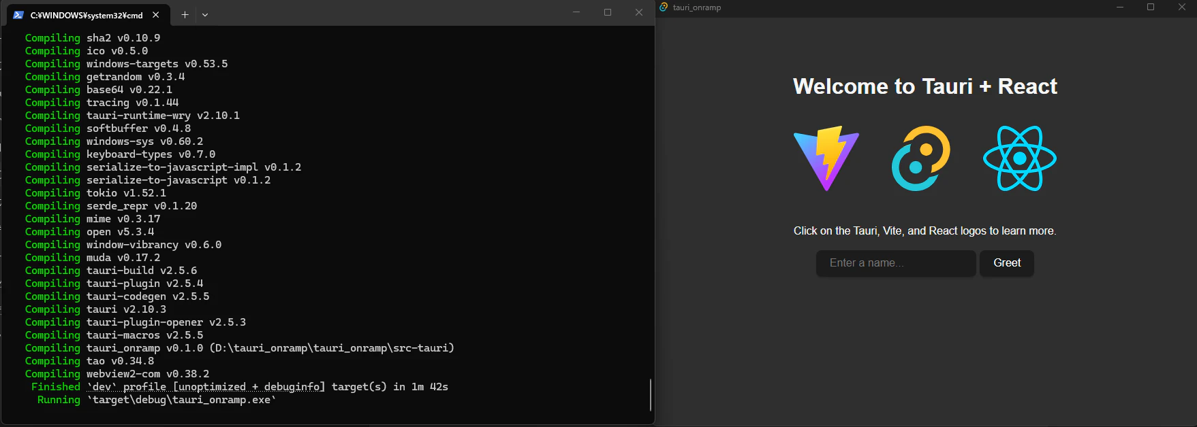Click the 'Compiling serde_repr v0.1.20' line

click(111, 206)
